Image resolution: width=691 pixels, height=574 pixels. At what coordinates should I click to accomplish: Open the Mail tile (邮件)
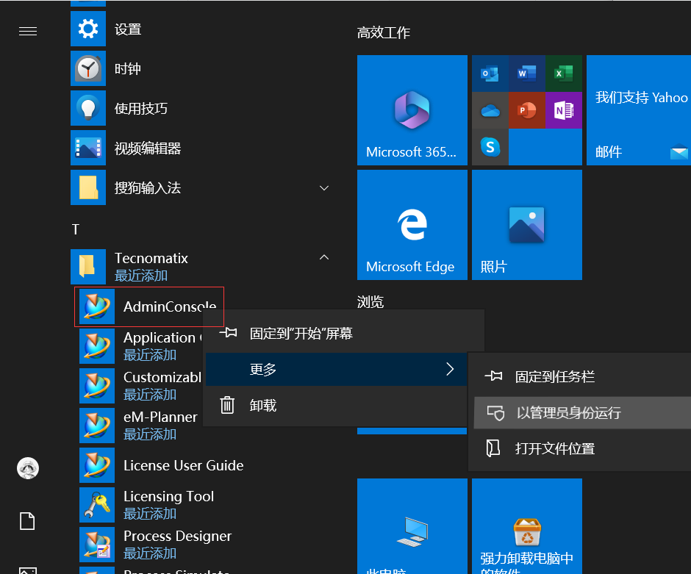[x=639, y=110]
